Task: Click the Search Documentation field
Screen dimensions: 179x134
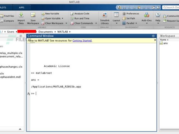Action: pos(171,7)
